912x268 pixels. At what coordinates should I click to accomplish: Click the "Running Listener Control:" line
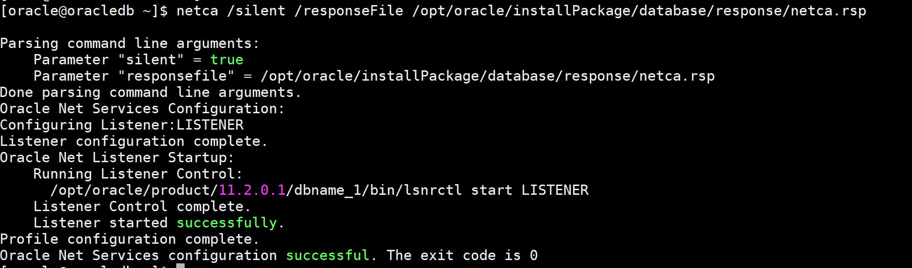[138, 174]
